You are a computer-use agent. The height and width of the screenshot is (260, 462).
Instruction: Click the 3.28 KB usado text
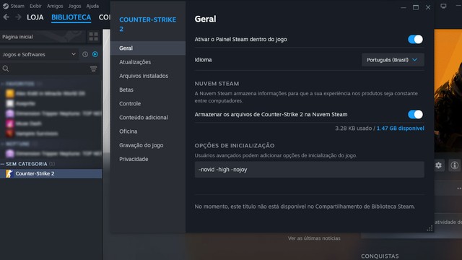click(x=353, y=129)
